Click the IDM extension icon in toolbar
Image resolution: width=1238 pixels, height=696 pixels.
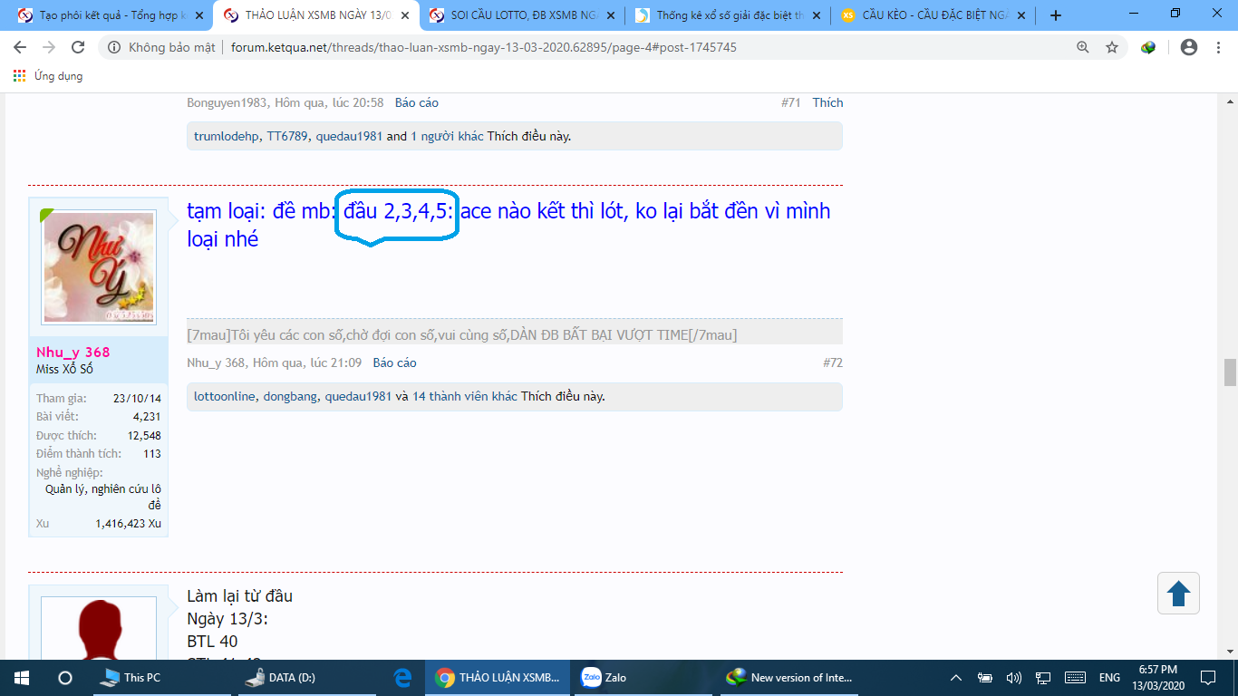pyautogui.click(x=1148, y=47)
